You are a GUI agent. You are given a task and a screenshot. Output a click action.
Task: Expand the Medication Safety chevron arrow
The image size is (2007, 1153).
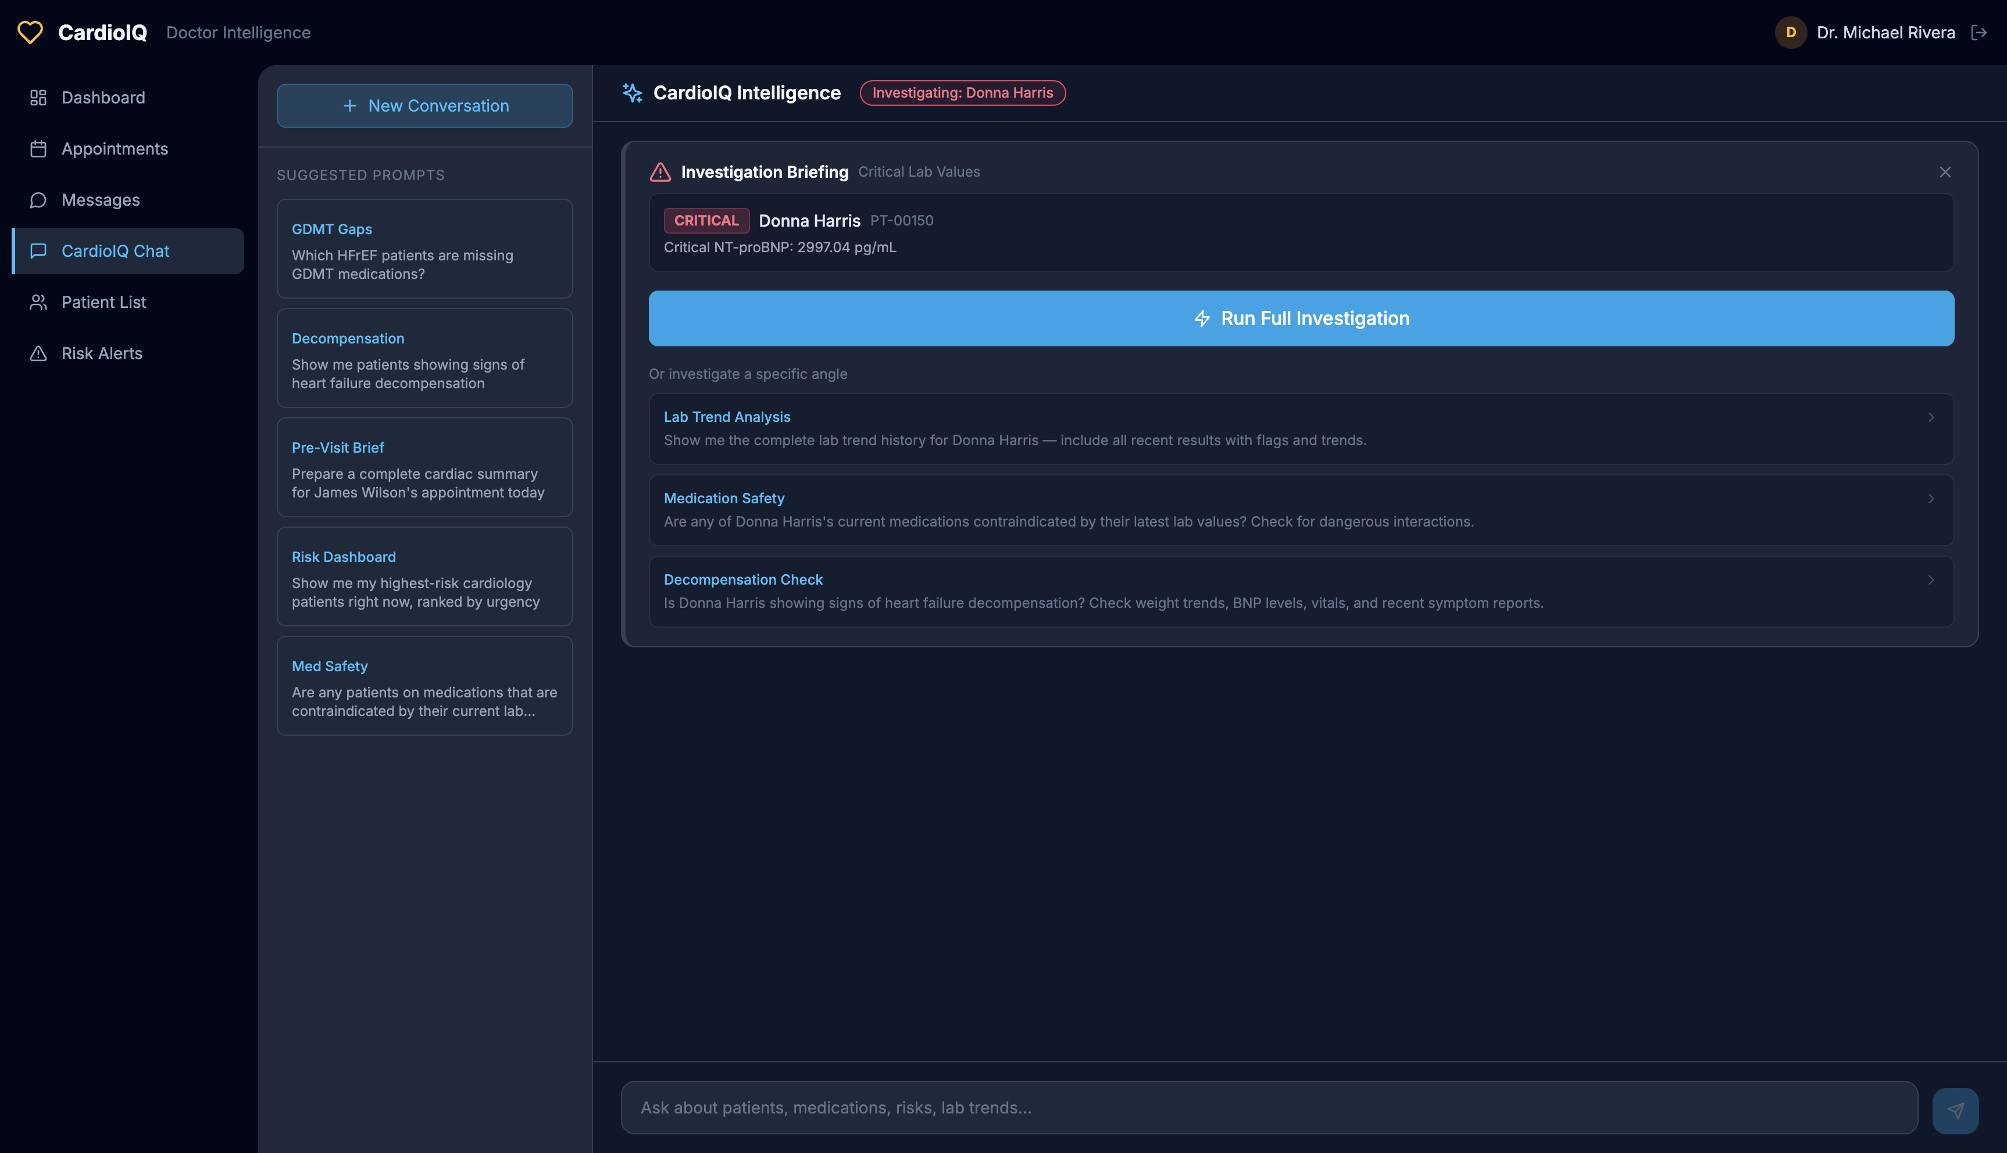(x=1931, y=499)
